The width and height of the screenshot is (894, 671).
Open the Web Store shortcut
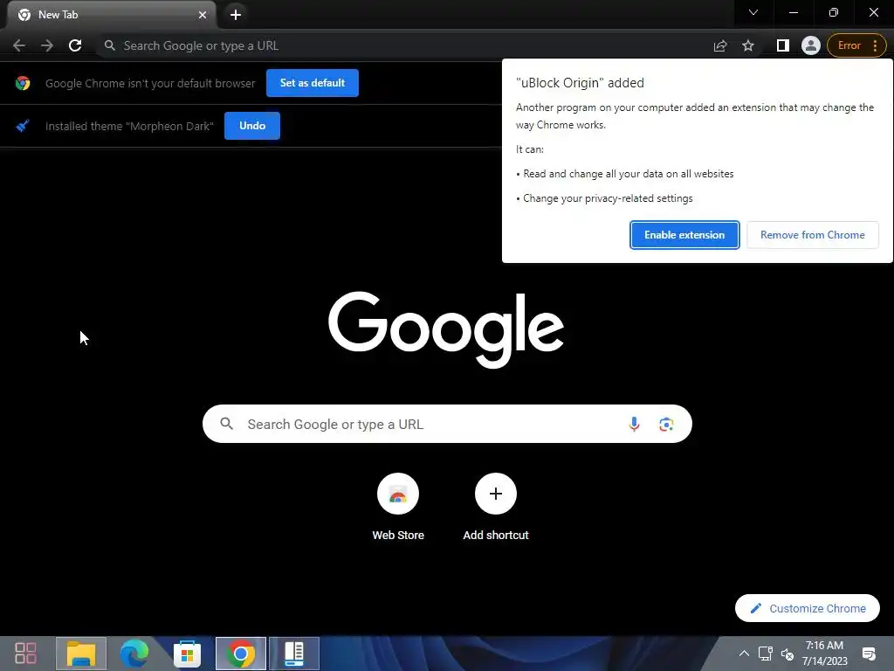[x=398, y=508]
